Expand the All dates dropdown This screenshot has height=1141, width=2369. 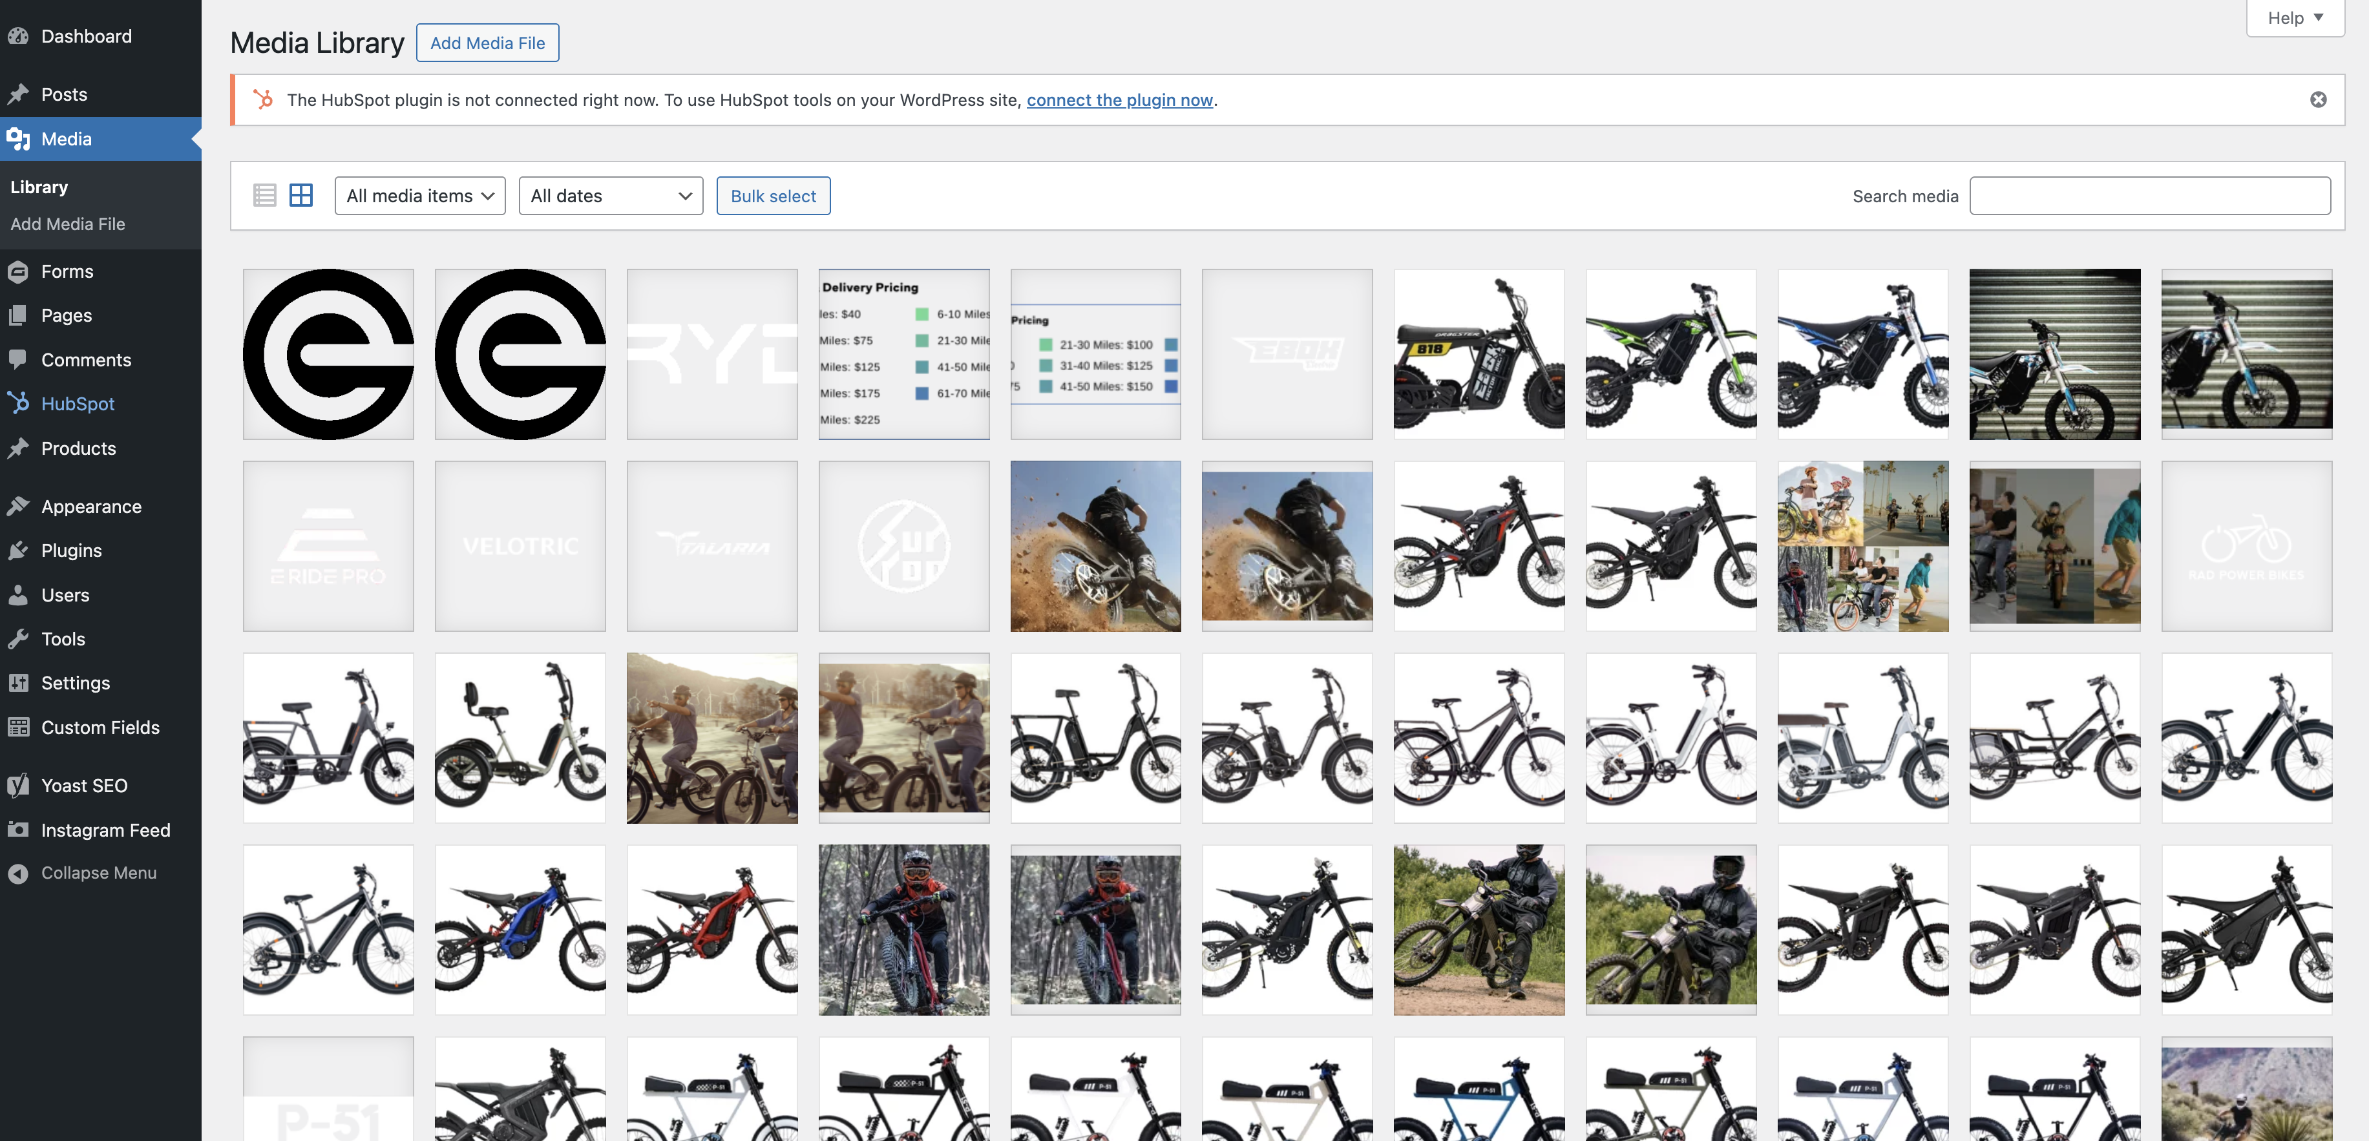click(x=610, y=195)
